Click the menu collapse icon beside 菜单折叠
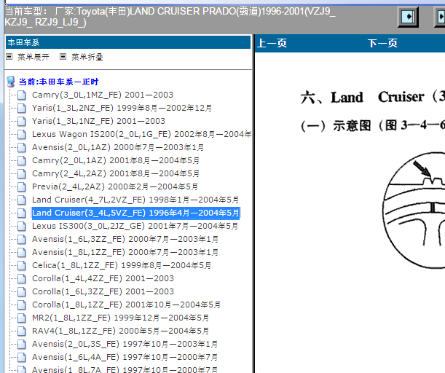Screen dimensions: 445x373 tap(63, 57)
